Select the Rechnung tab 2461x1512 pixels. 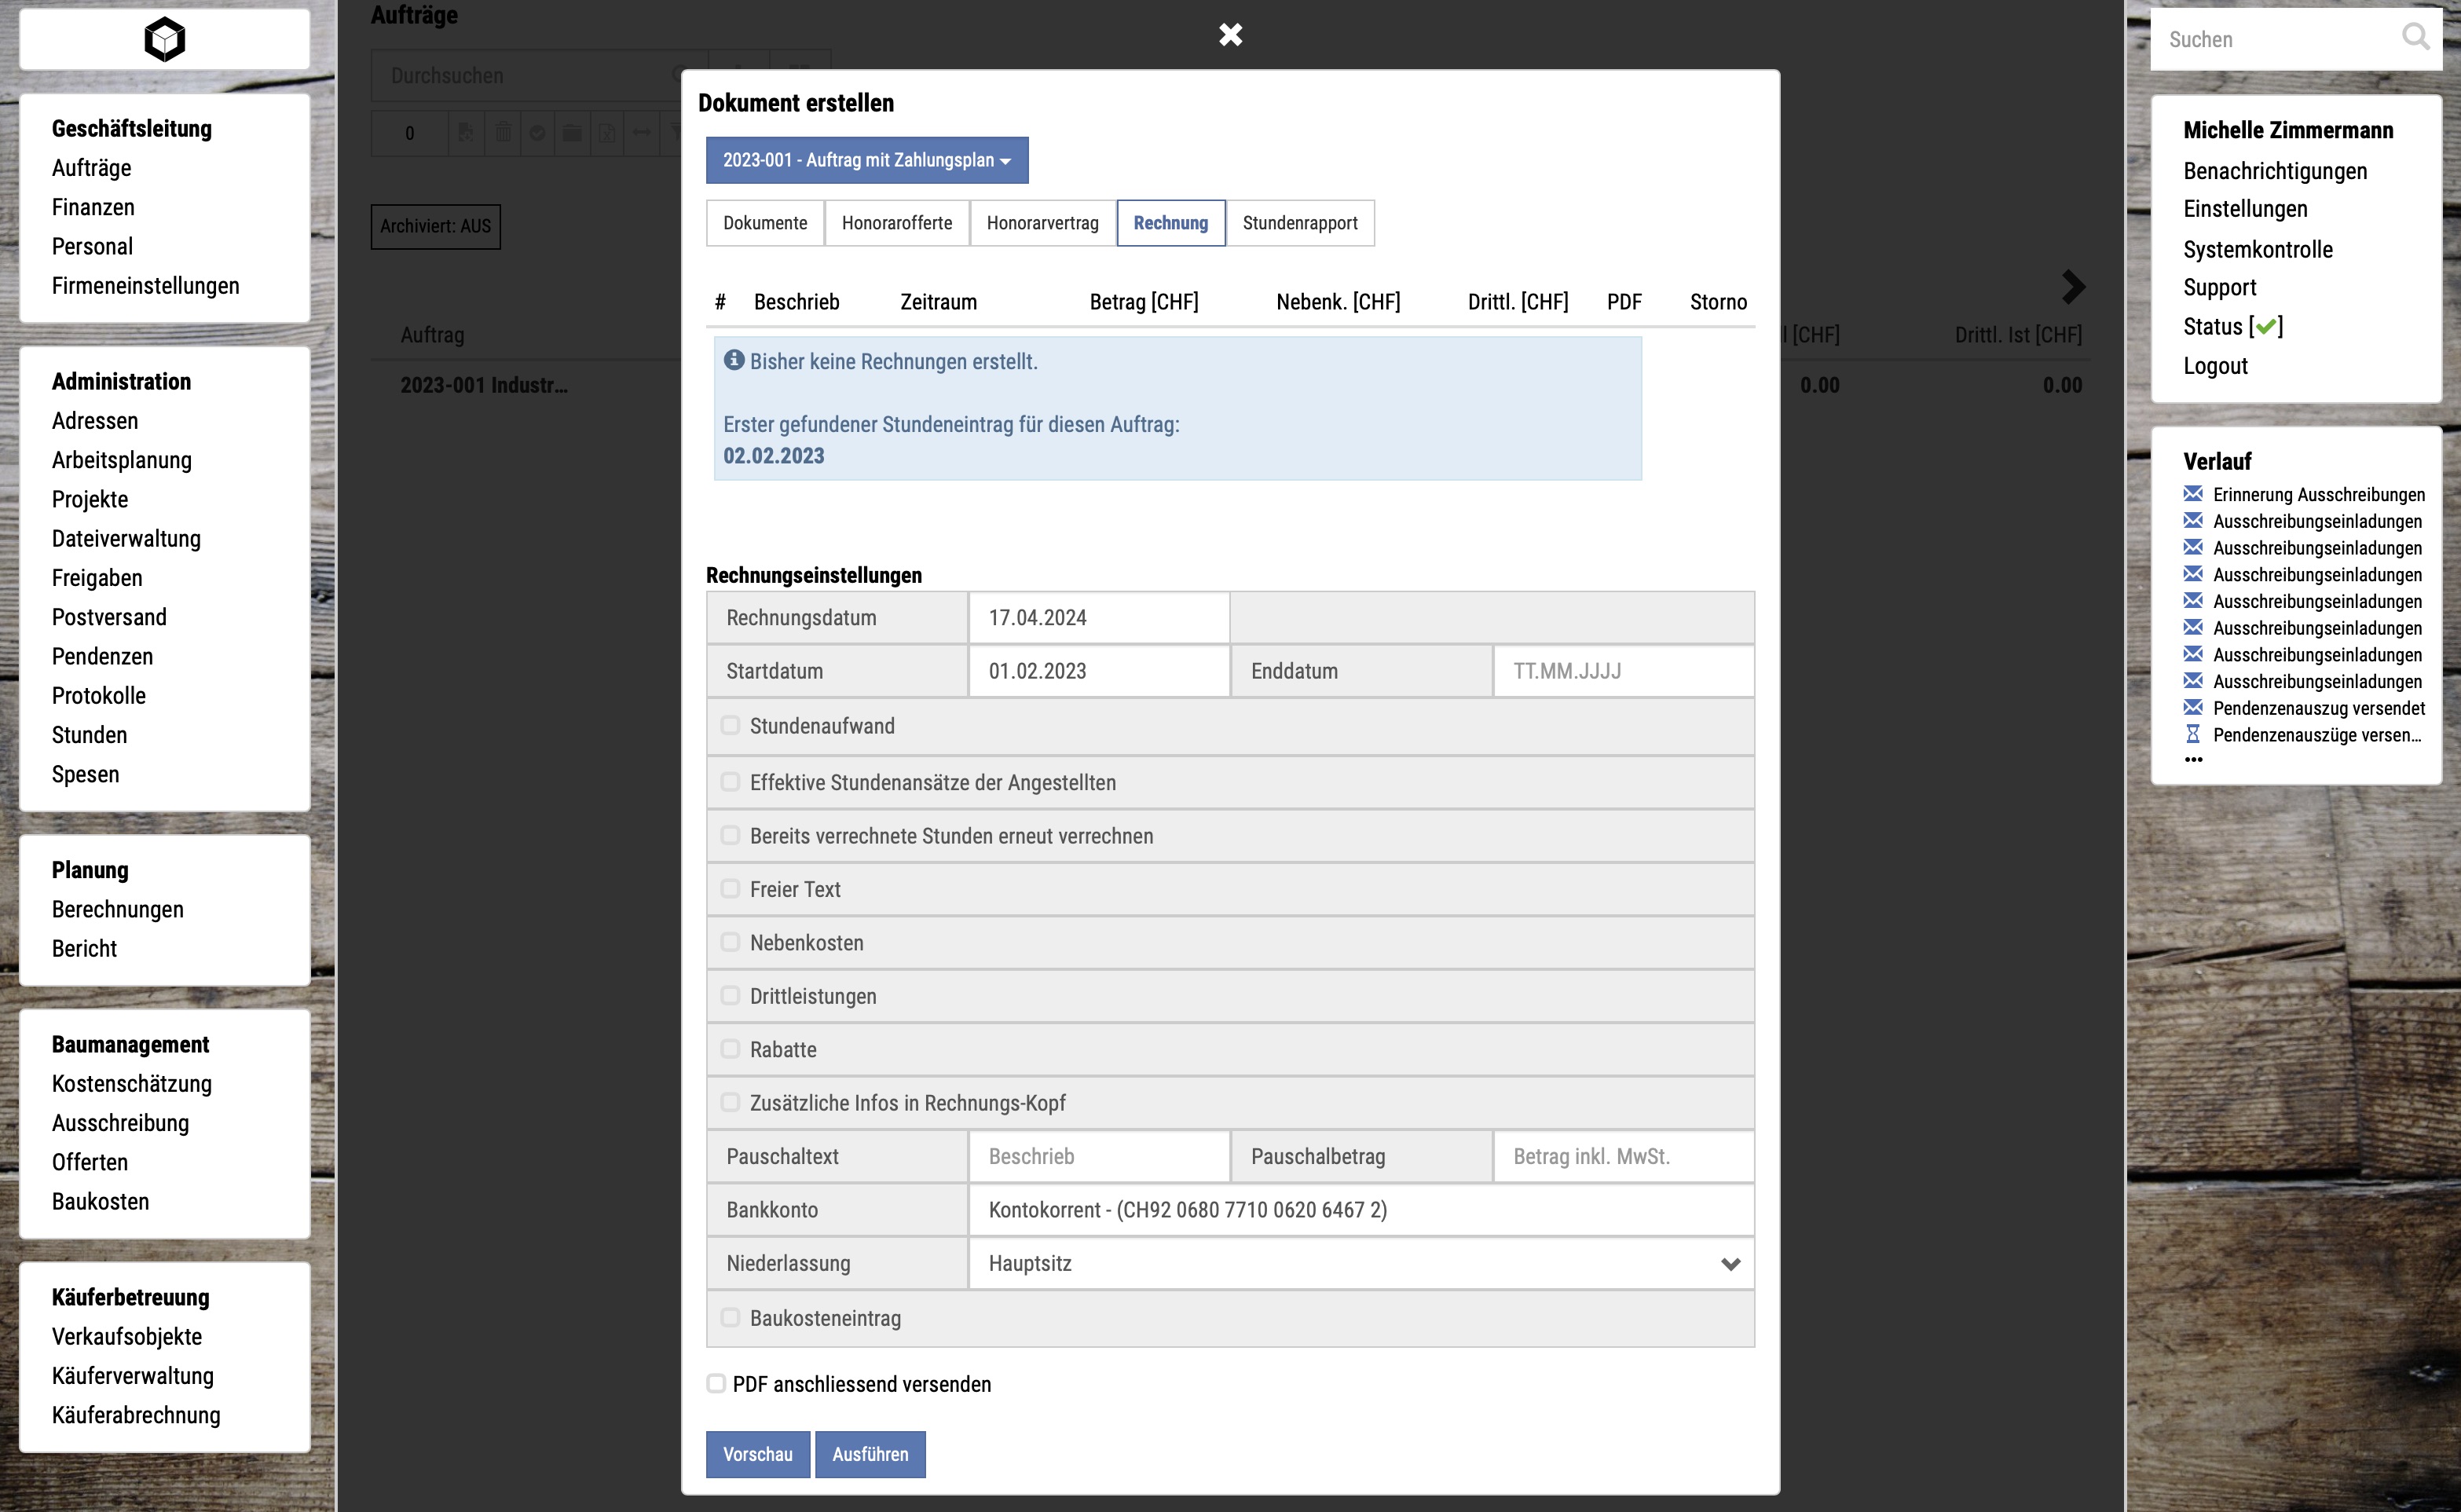click(x=1170, y=223)
